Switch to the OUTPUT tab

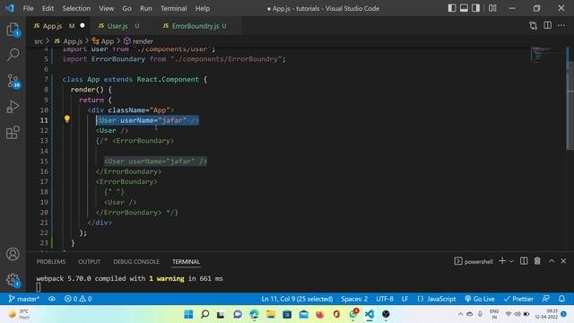[89, 261]
